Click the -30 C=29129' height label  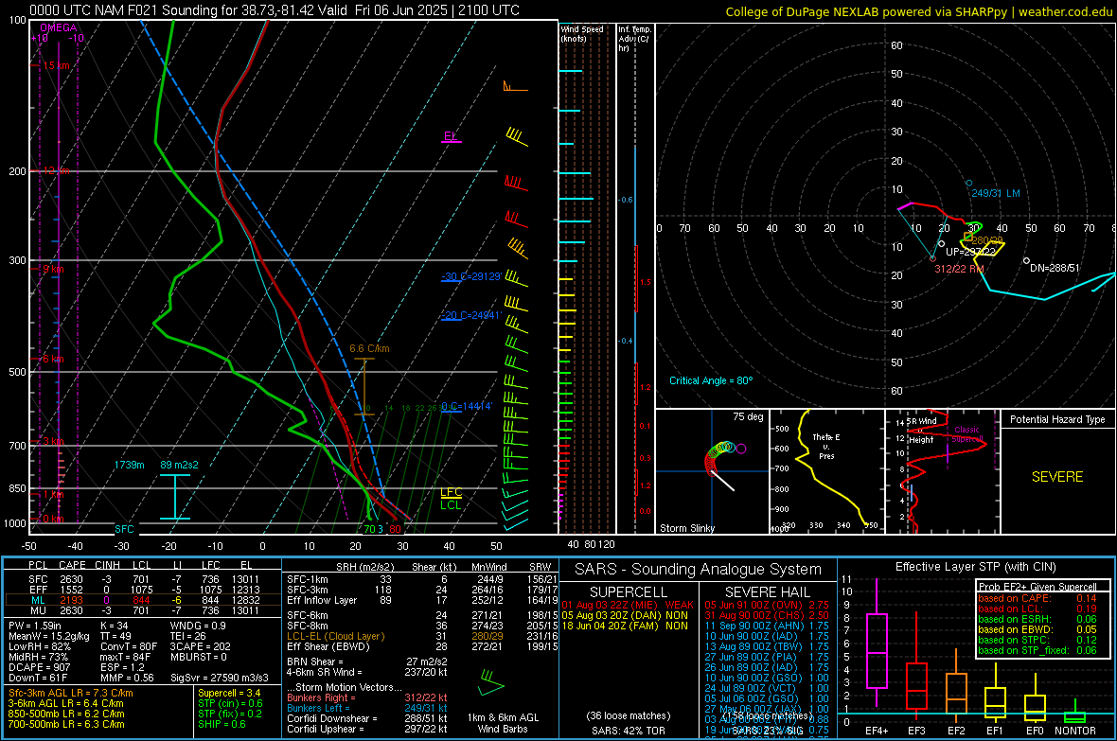coord(471,276)
